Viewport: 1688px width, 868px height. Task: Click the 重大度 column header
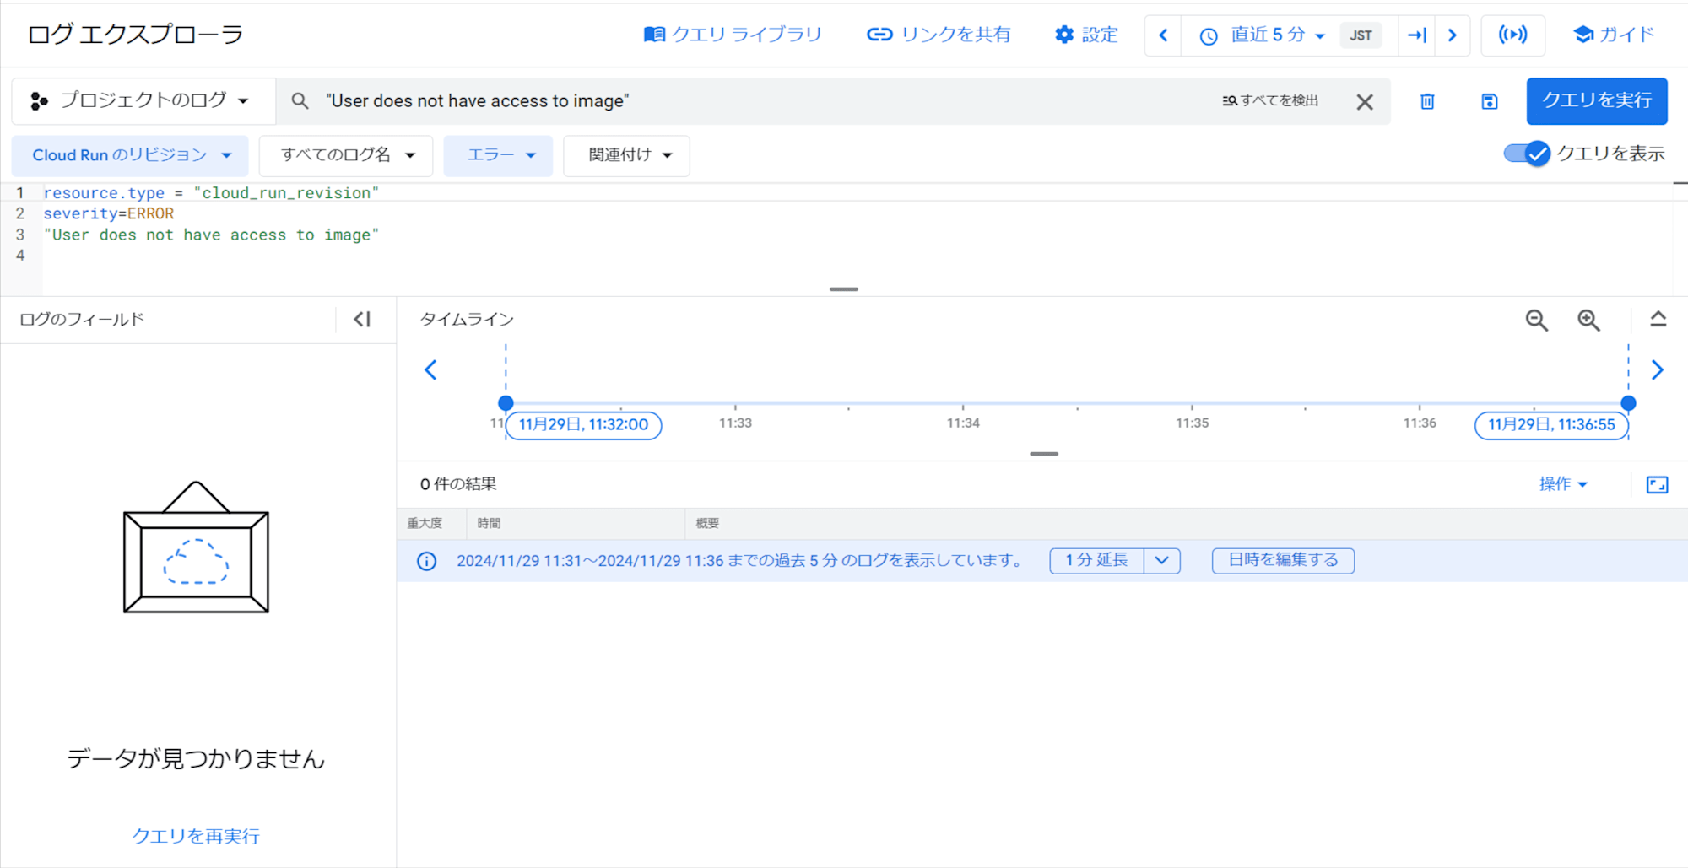pyautogui.click(x=425, y=524)
